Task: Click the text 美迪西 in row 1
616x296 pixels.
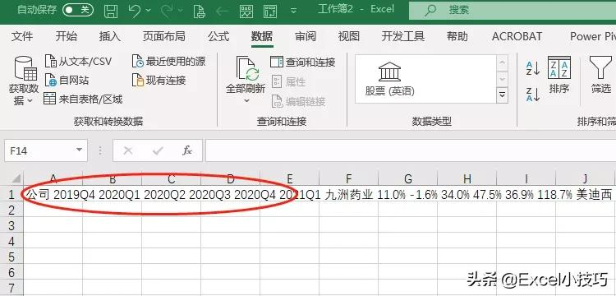Action: pyautogui.click(x=595, y=194)
